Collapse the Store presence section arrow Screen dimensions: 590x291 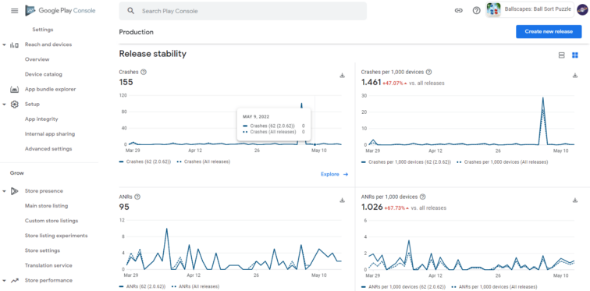[x=4, y=191]
